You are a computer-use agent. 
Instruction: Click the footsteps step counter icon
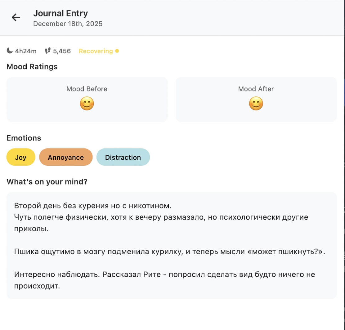(47, 51)
